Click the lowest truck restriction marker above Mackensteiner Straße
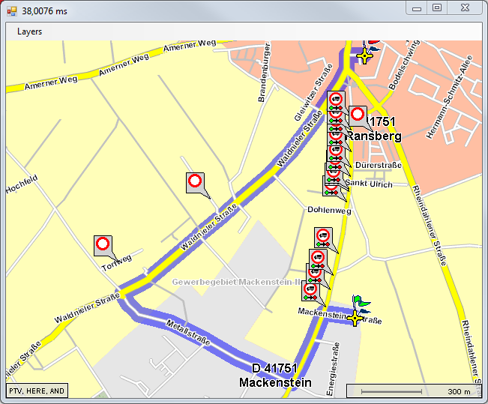Image resolution: width=488 pixels, height=404 pixels. (310, 290)
